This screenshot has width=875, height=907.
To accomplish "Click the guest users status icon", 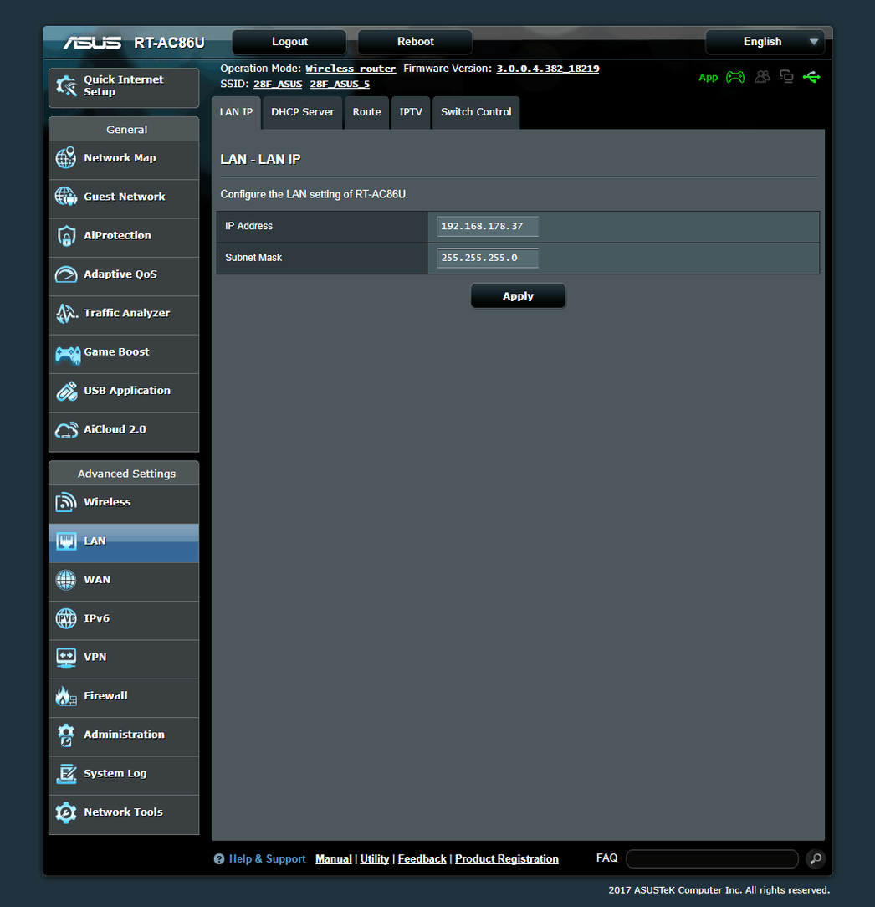I will (762, 76).
